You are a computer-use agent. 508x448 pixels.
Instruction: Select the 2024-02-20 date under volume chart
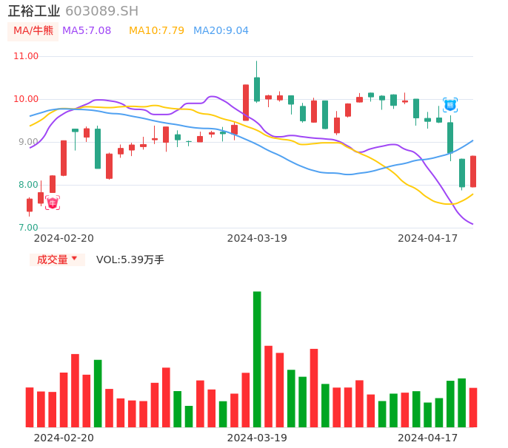(64, 438)
